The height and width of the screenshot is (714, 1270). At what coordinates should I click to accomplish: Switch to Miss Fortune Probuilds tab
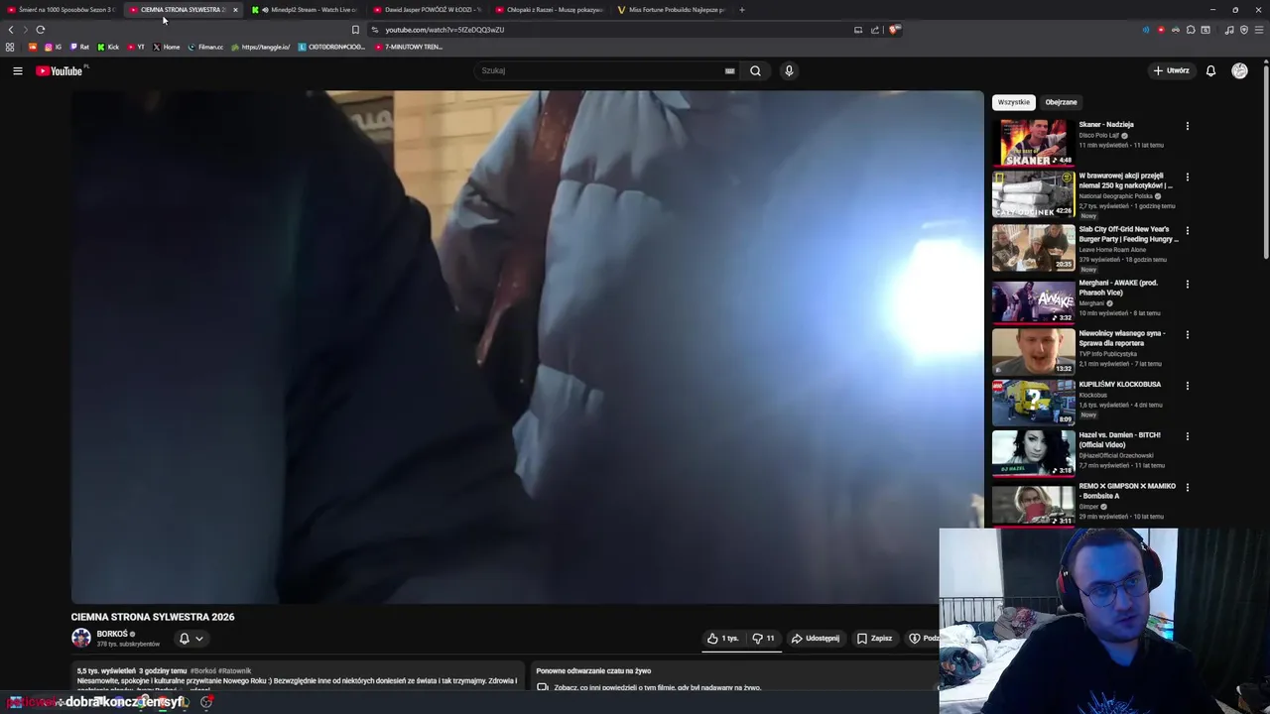point(671,10)
